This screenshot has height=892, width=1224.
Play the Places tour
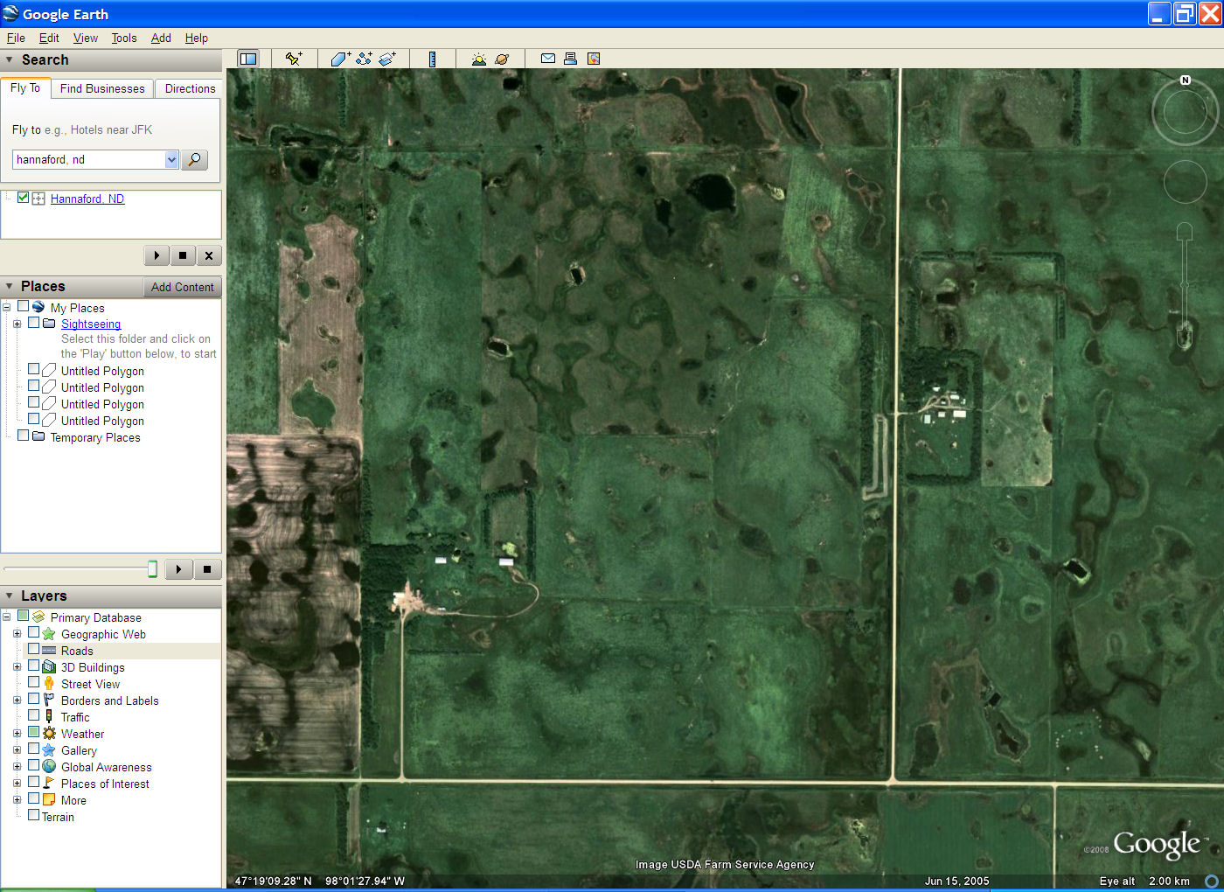click(178, 569)
